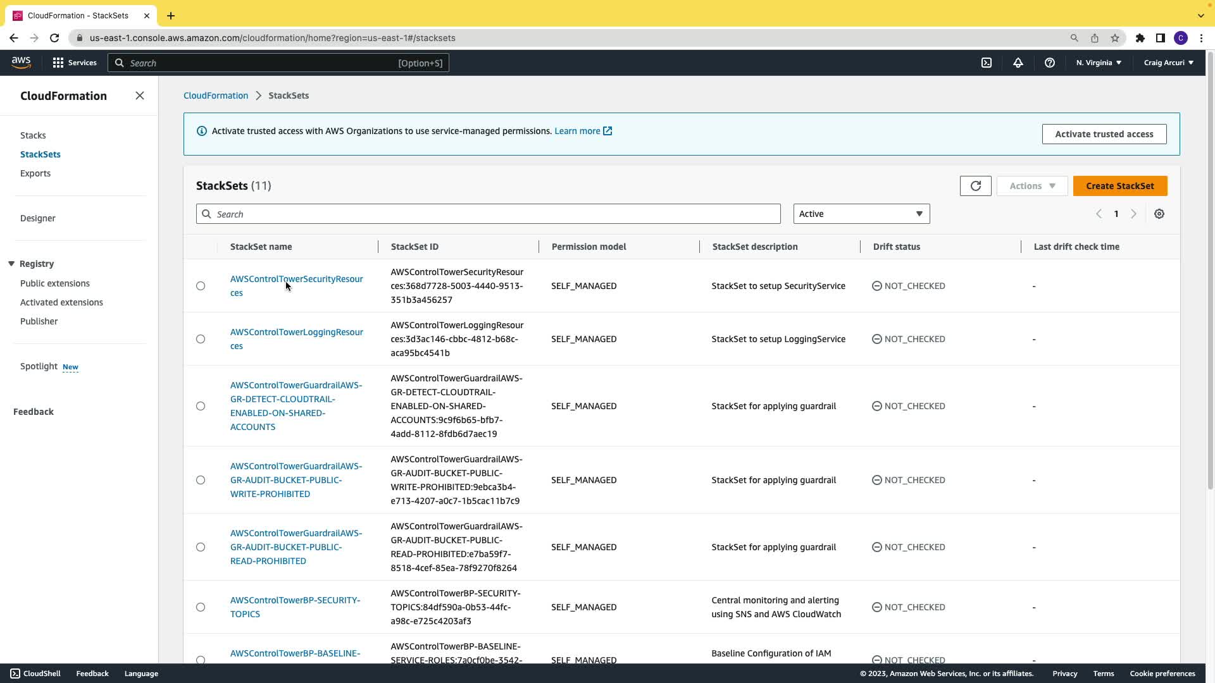
Task: Close the CloudFormation side navigation panel
Action: 140,95
